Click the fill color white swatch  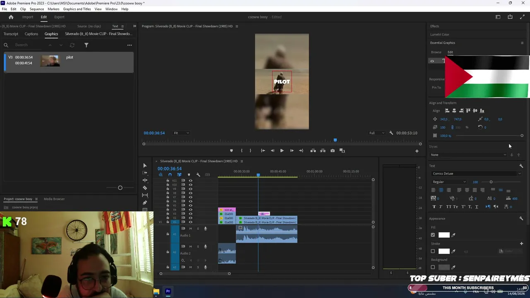tap(444, 235)
